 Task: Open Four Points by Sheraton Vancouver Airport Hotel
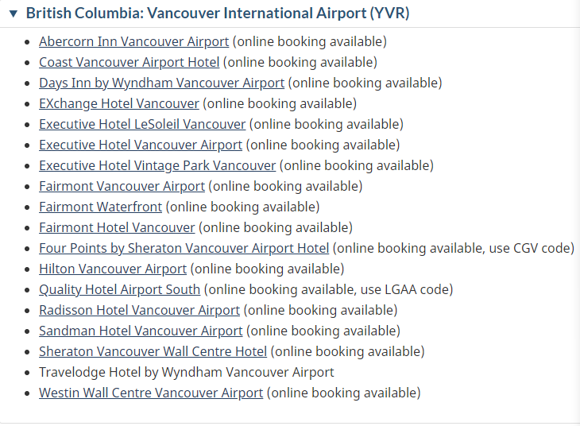[184, 248]
